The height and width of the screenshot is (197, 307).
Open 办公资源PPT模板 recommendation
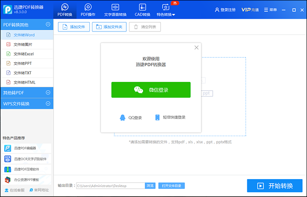(x=27, y=179)
